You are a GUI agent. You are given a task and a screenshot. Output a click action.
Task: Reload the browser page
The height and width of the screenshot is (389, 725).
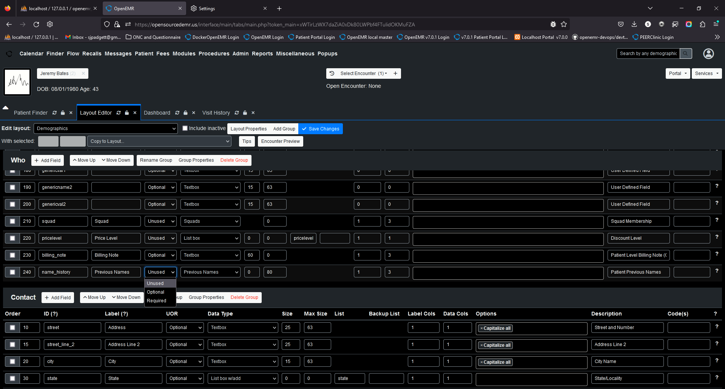36,24
